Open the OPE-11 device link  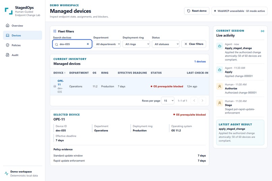click(x=60, y=83)
